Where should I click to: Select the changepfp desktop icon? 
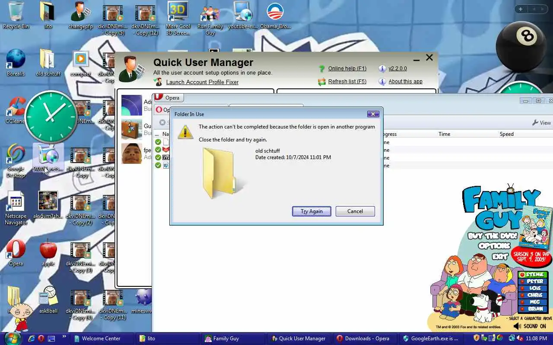[80, 15]
